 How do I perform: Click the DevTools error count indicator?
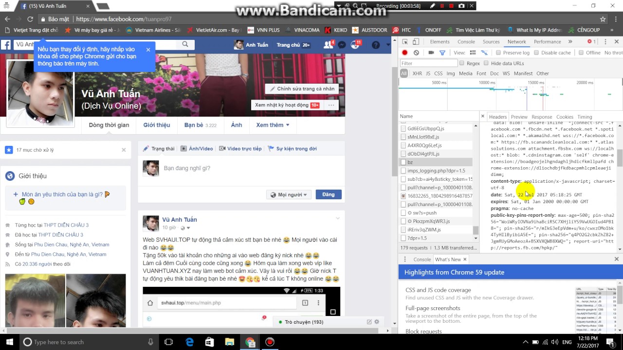point(591,42)
